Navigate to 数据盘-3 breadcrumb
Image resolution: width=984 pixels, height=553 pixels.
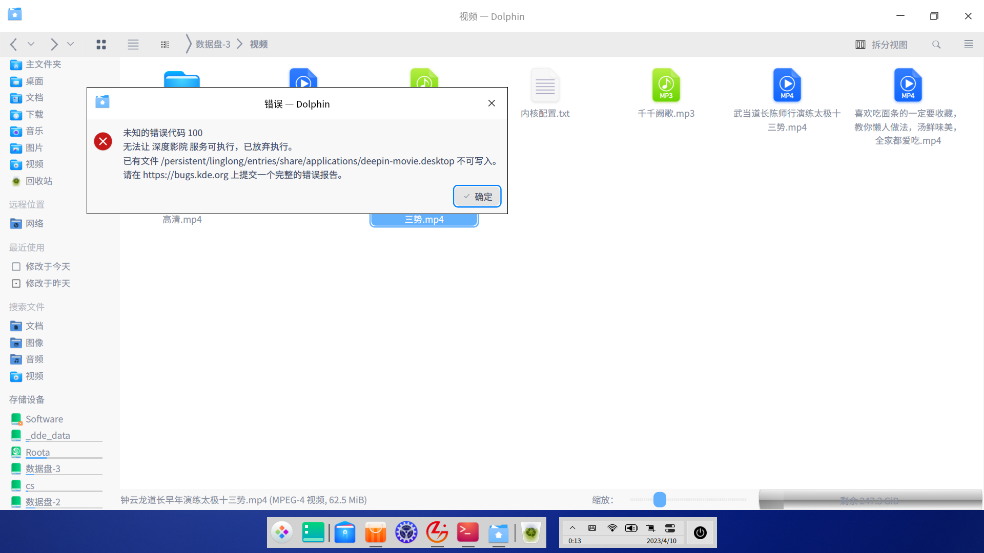pyautogui.click(x=213, y=45)
